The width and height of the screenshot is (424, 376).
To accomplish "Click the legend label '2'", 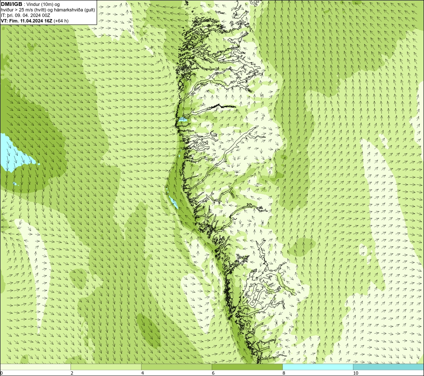I will pyautogui.click(x=72, y=373).
